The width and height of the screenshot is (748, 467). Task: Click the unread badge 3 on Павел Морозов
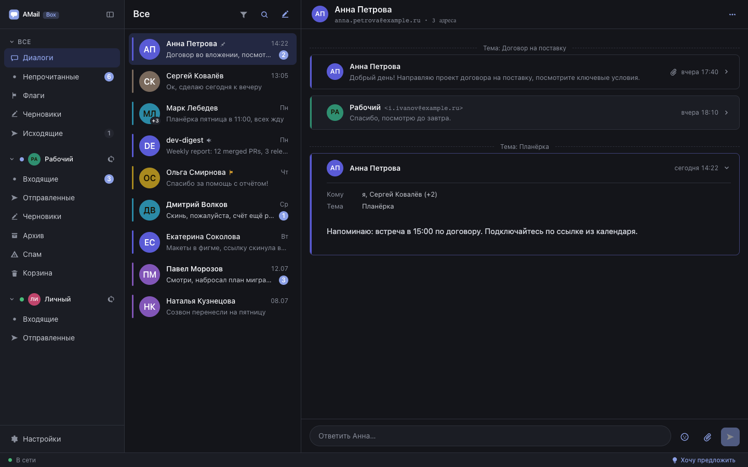(284, 280)
